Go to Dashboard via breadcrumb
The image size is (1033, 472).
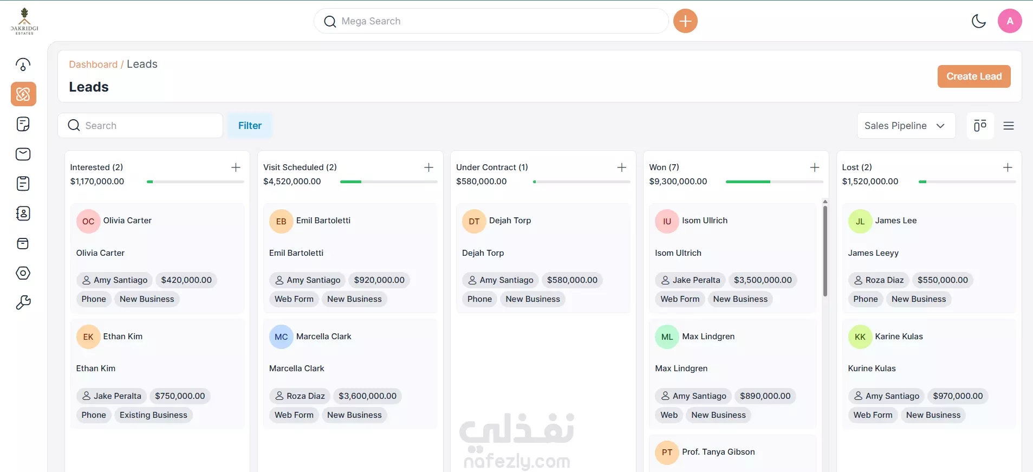pos(93,64)
